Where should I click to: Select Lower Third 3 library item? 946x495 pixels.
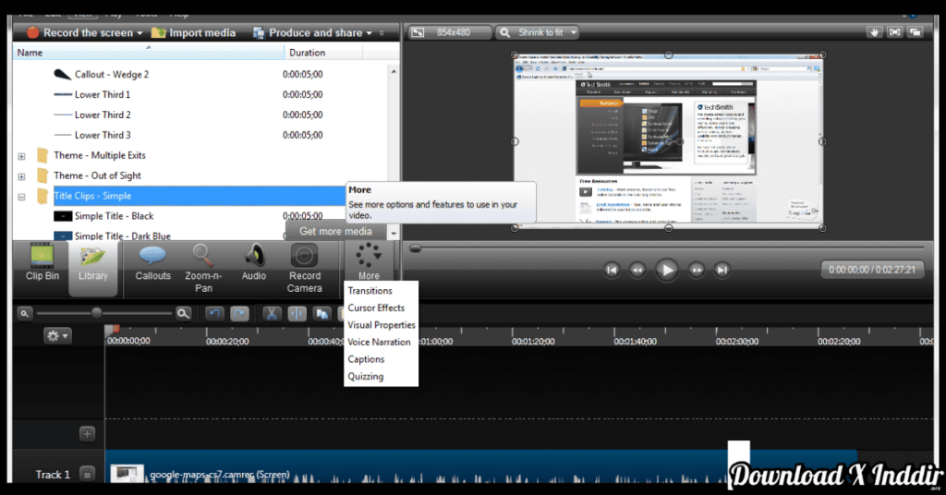103,135
